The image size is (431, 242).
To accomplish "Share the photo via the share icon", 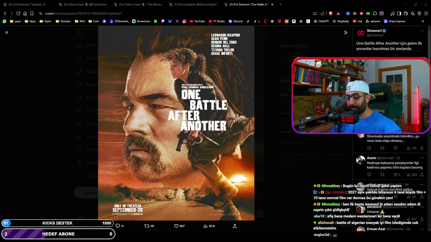I will (x=235, y=226).
